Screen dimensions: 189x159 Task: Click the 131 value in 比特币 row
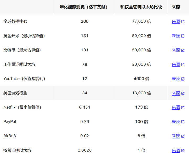85,50
